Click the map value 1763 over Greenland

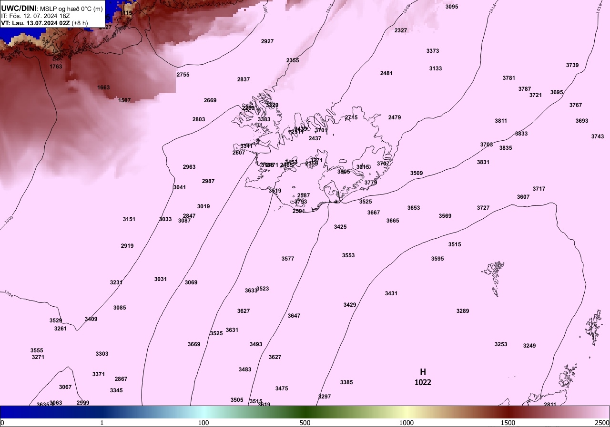coord(56,67)
